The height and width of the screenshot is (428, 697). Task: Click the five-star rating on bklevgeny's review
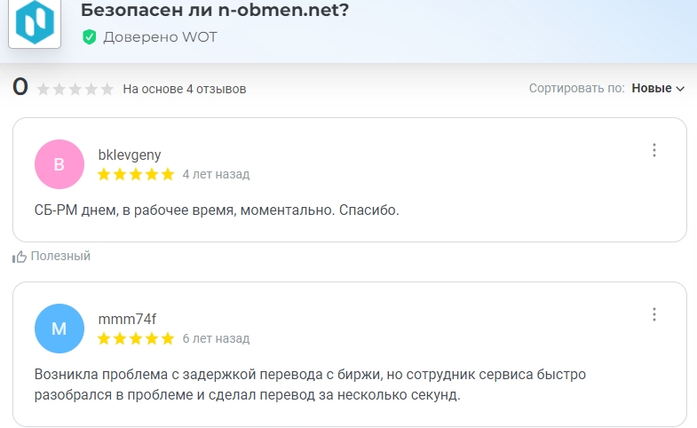click(136, 174)
